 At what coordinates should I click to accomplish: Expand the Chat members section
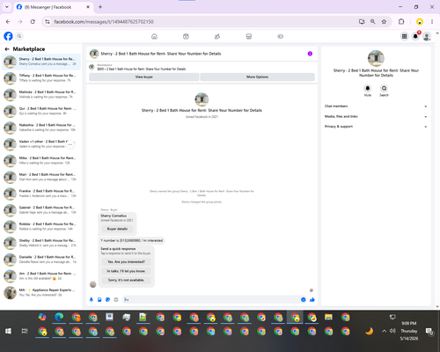click(x=376, y=106)
